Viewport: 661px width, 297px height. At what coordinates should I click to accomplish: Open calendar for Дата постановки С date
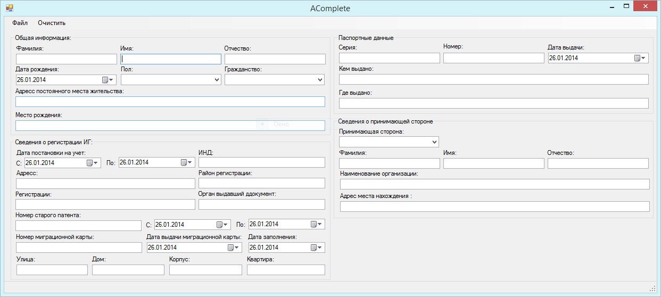coord(92,163)
